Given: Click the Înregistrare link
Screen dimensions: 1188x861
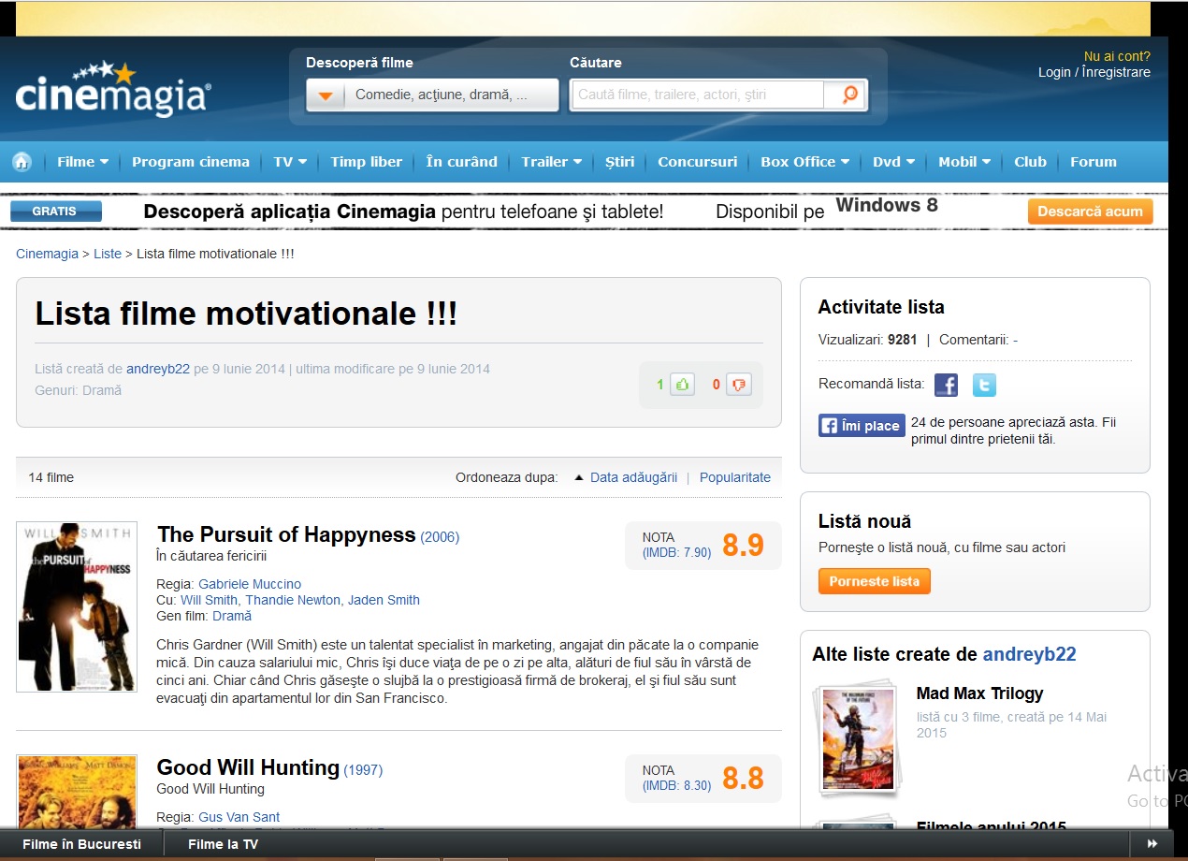Looking at the screenshot, I should [1116, 72].
